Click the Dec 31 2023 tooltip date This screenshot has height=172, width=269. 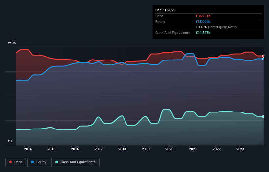(165, 10)
